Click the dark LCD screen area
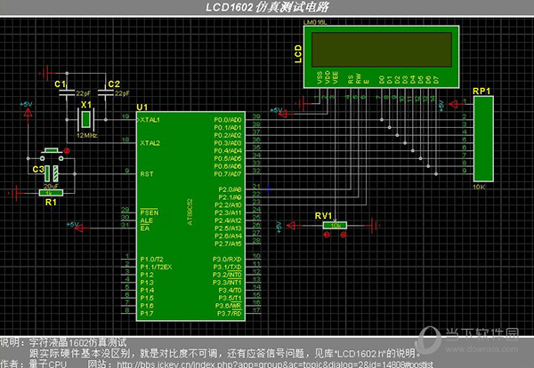The height and width of the screenshot is (368, 534). click(x=382, y=50)
